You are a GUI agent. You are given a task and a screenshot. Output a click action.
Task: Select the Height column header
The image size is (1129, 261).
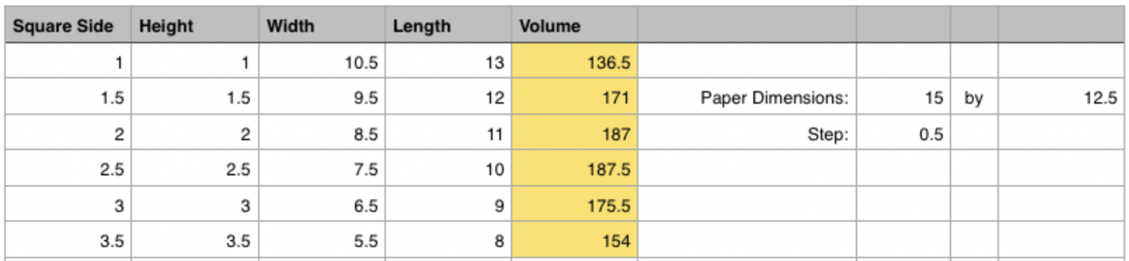[195, 25]
